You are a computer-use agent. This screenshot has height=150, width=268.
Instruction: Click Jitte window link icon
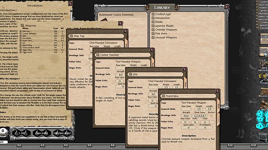(131, 74)
